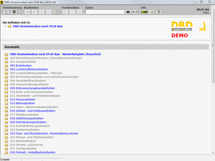Image resolution: width=215 pixels, height=161 pixels.
Task: Click the exit door icon under Textsteuerung
Action: (x=14, y=12)
